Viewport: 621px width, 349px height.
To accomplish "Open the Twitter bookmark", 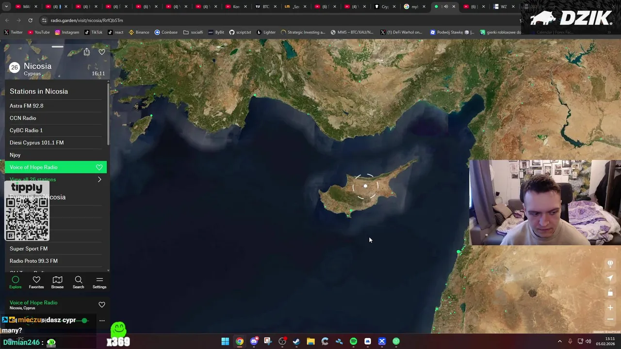I will [x=13, y=32].
